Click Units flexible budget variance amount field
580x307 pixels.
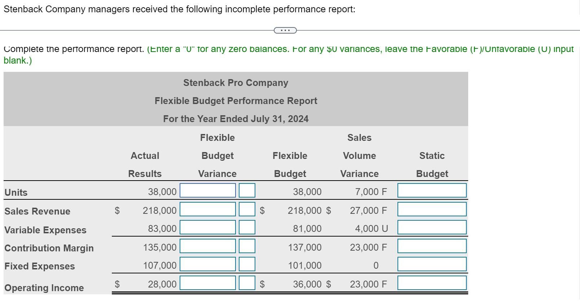coord(208,190)
